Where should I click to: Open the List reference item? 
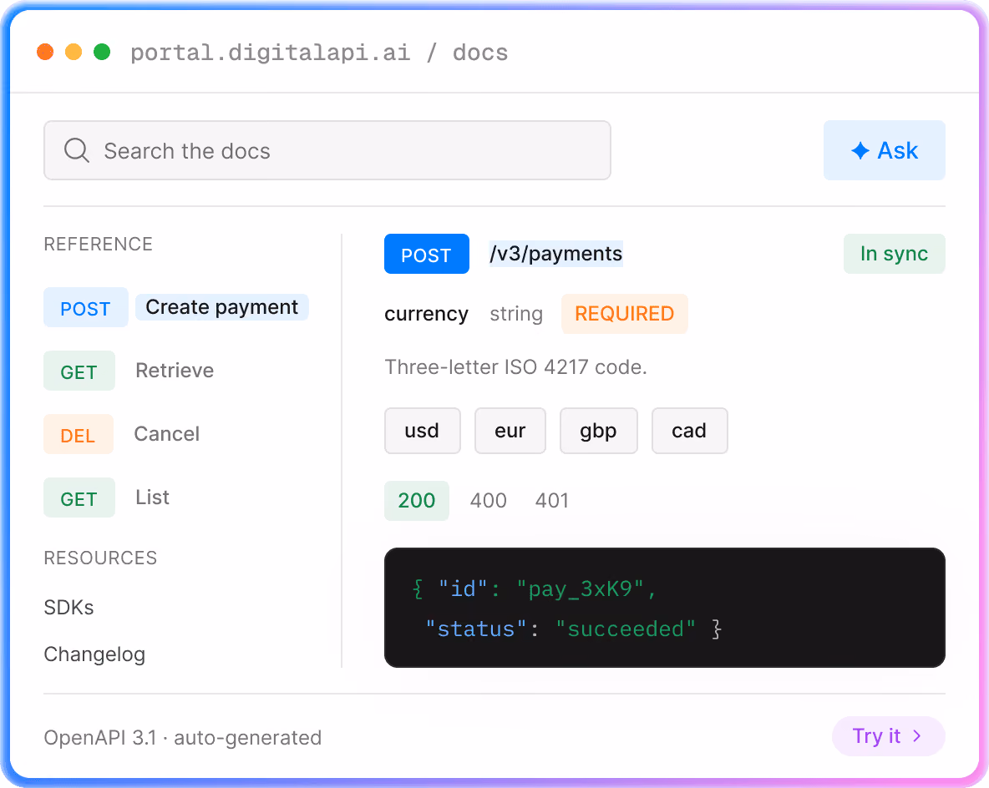pyautogui.click(x=153, y=498)
